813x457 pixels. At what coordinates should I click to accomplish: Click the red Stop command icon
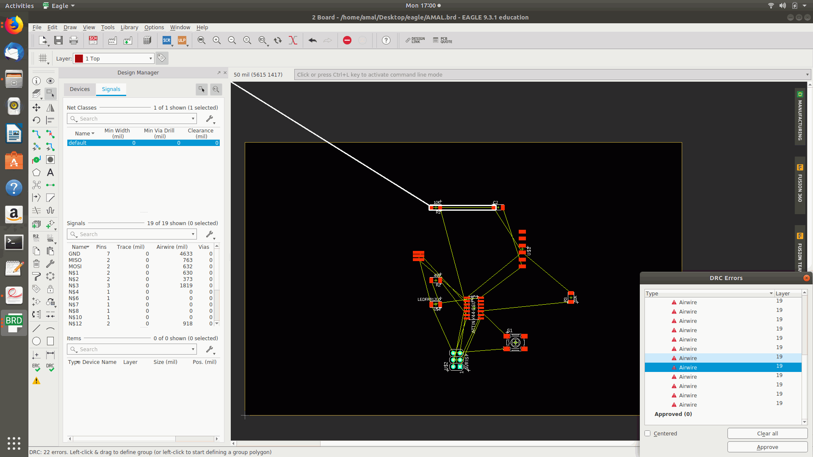click(x=347, y=40)
